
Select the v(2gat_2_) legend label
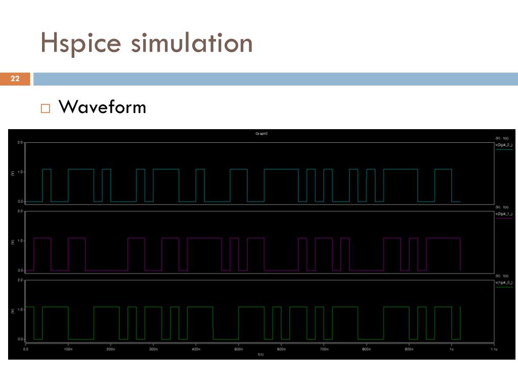click(503, 145)
